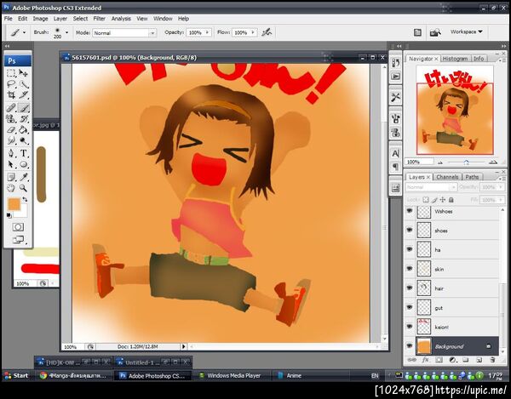511x399 pixels.
Task: Select the History Brush tool
Action: pos(24,119)
